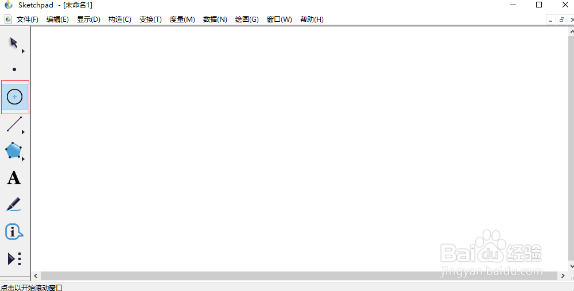Restore the inner document window
Viewport: 574px width, 291px height.
(561, 20)
